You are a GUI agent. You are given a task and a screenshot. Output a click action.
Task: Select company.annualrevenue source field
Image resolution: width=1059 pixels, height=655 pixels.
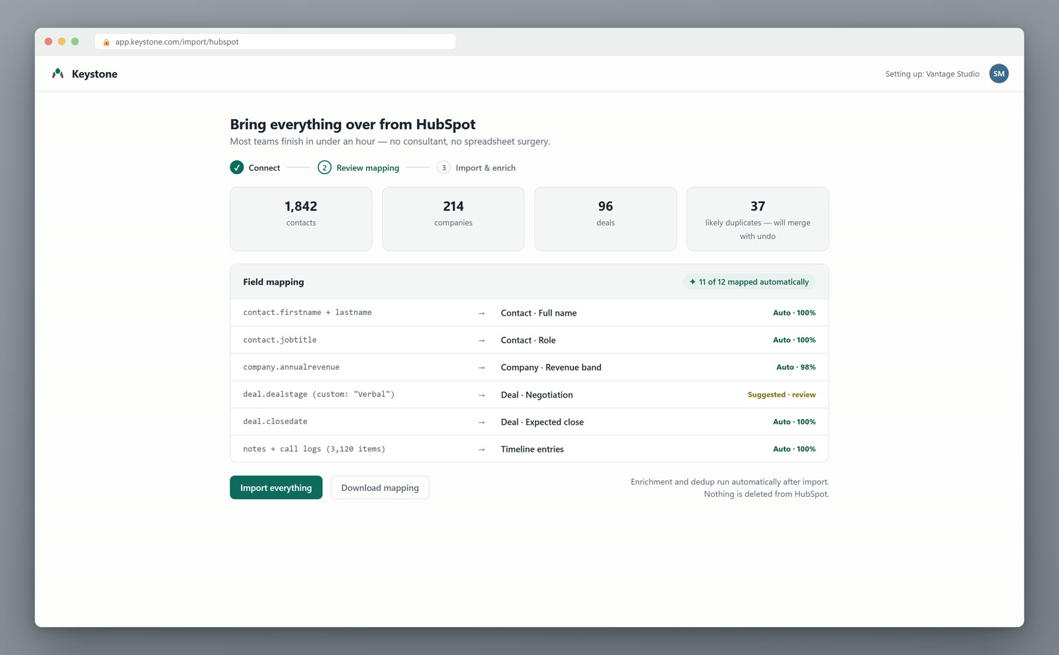click(x=291, y=367)
